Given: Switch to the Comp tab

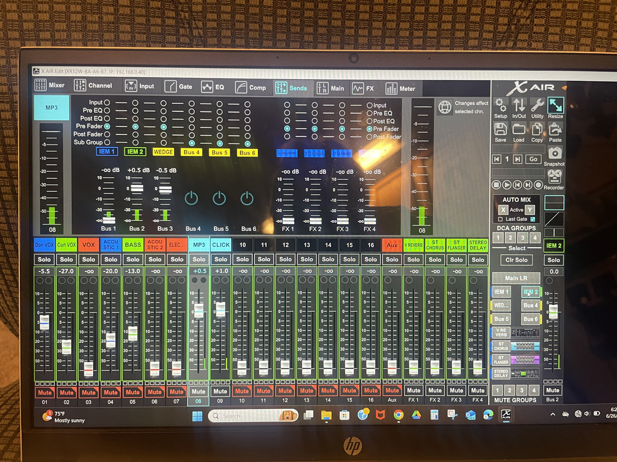Looking at the screenshot, I should 250,87.
